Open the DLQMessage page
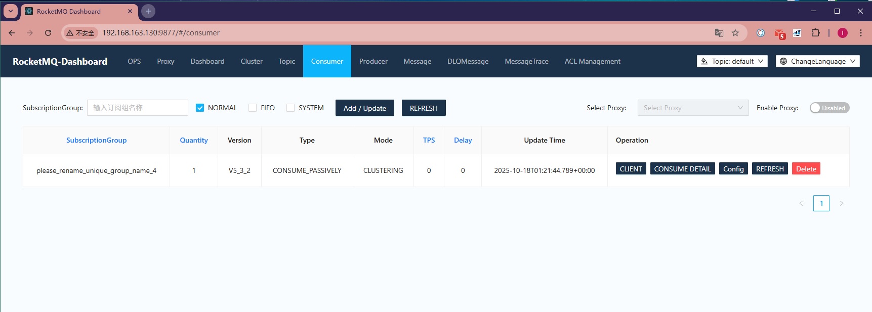Image resolution: width=872 pixels, height=312 pixels. click(x=468, y=61)
